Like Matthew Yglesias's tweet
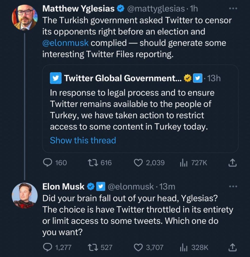Screen dimensions: 250x257 pyautogui.click(x=138, y=163)
